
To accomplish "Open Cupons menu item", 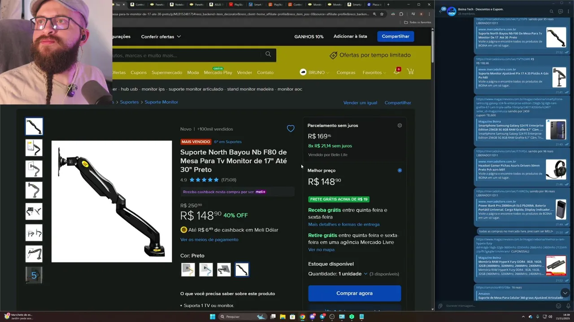I will coord(139,72).
